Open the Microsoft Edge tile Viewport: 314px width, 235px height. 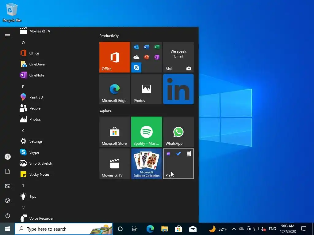tap(115, 89)
